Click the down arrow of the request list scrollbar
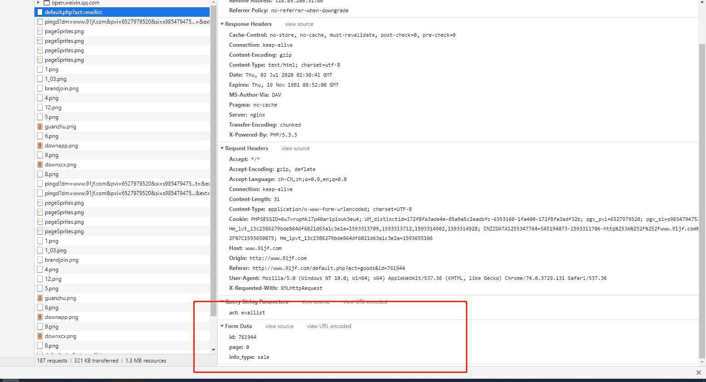 (213, 350)
